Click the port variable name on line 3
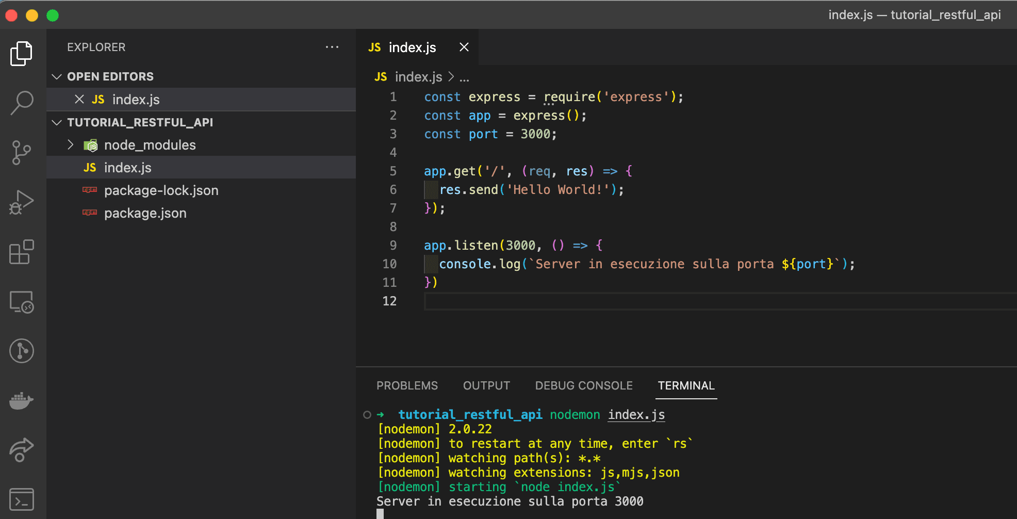The image size is (1017, 519). 483,134
